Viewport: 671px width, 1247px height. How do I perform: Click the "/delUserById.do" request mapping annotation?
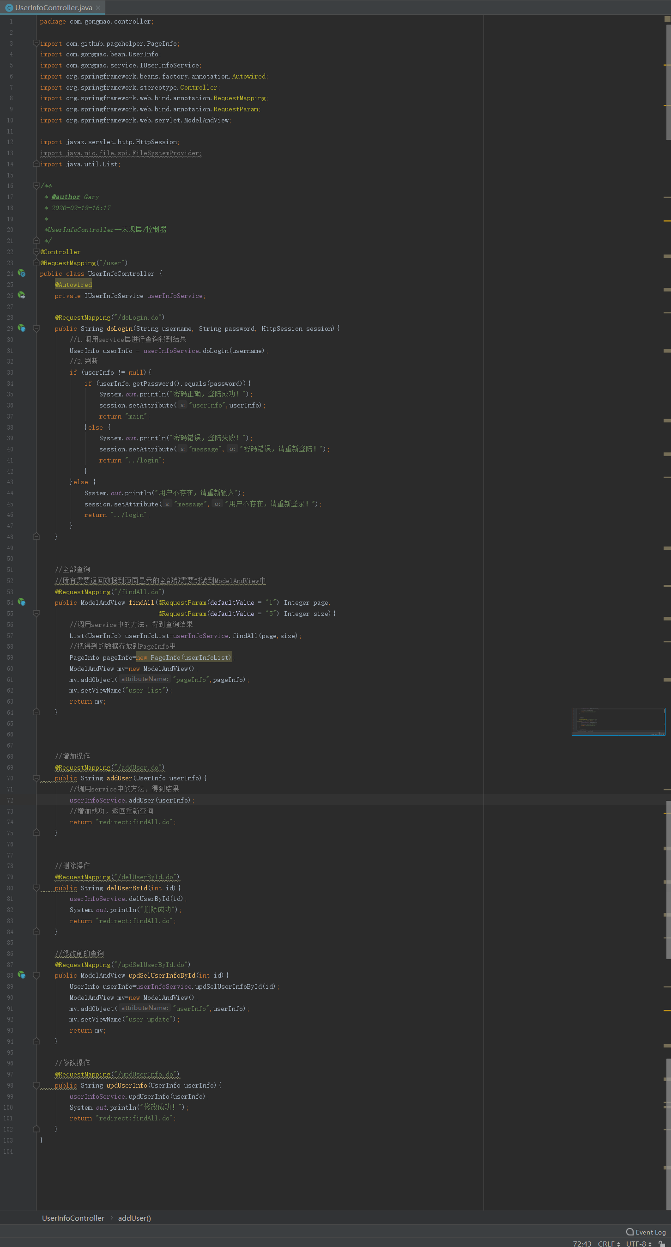click(117, 876)
